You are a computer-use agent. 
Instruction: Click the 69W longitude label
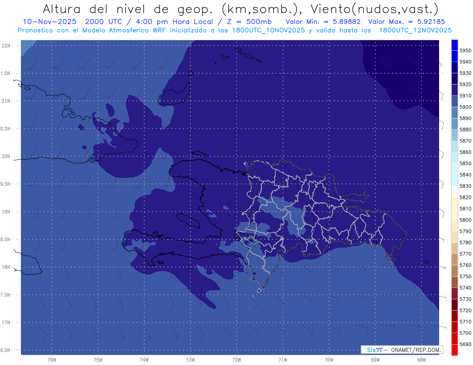pyautogui.click(x=375, y=360)
